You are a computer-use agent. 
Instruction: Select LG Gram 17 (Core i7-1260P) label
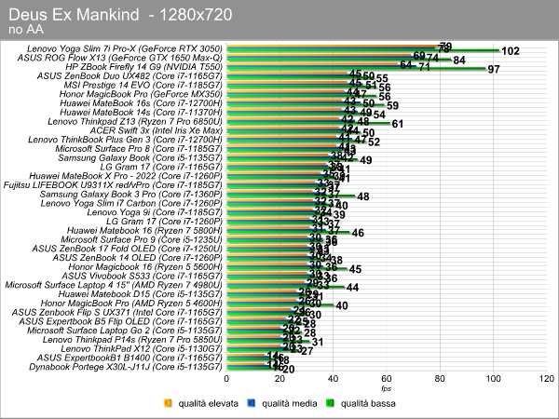pyautogui.click(x=164, y=222)
